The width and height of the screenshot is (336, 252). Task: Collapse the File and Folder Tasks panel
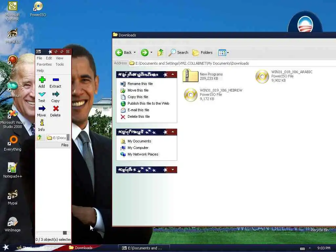(x=173, y=74)
